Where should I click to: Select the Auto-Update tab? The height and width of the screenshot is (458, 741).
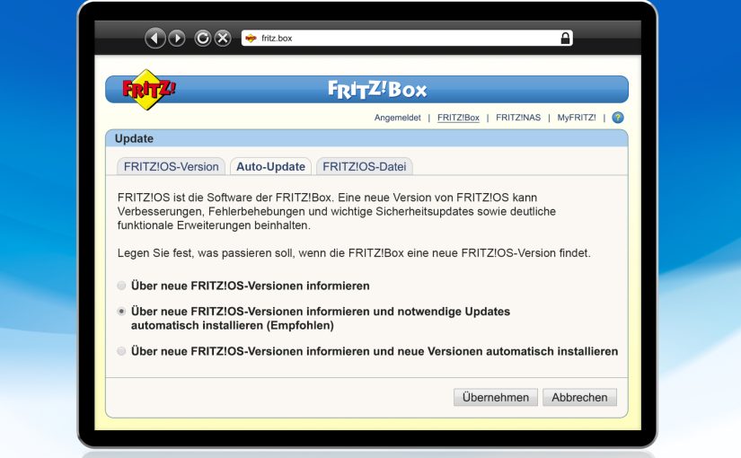click(270, 166)
